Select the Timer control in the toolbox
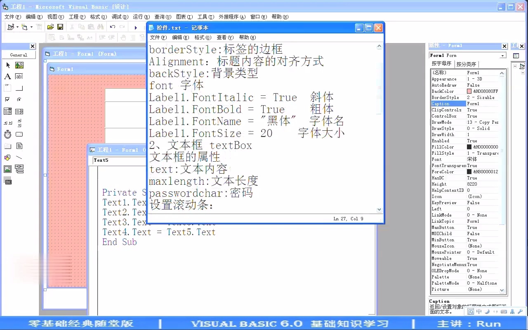The height and width of the screenshot is (330, 528). [x=8, y=134]
